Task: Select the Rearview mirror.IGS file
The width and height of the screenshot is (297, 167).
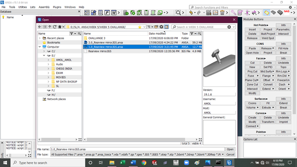Action: pyautogui.click(x=100, y=51)
